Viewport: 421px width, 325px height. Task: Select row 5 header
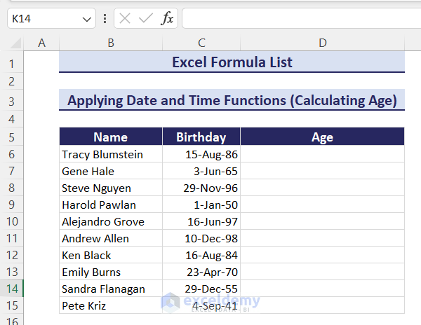point(12,137)
